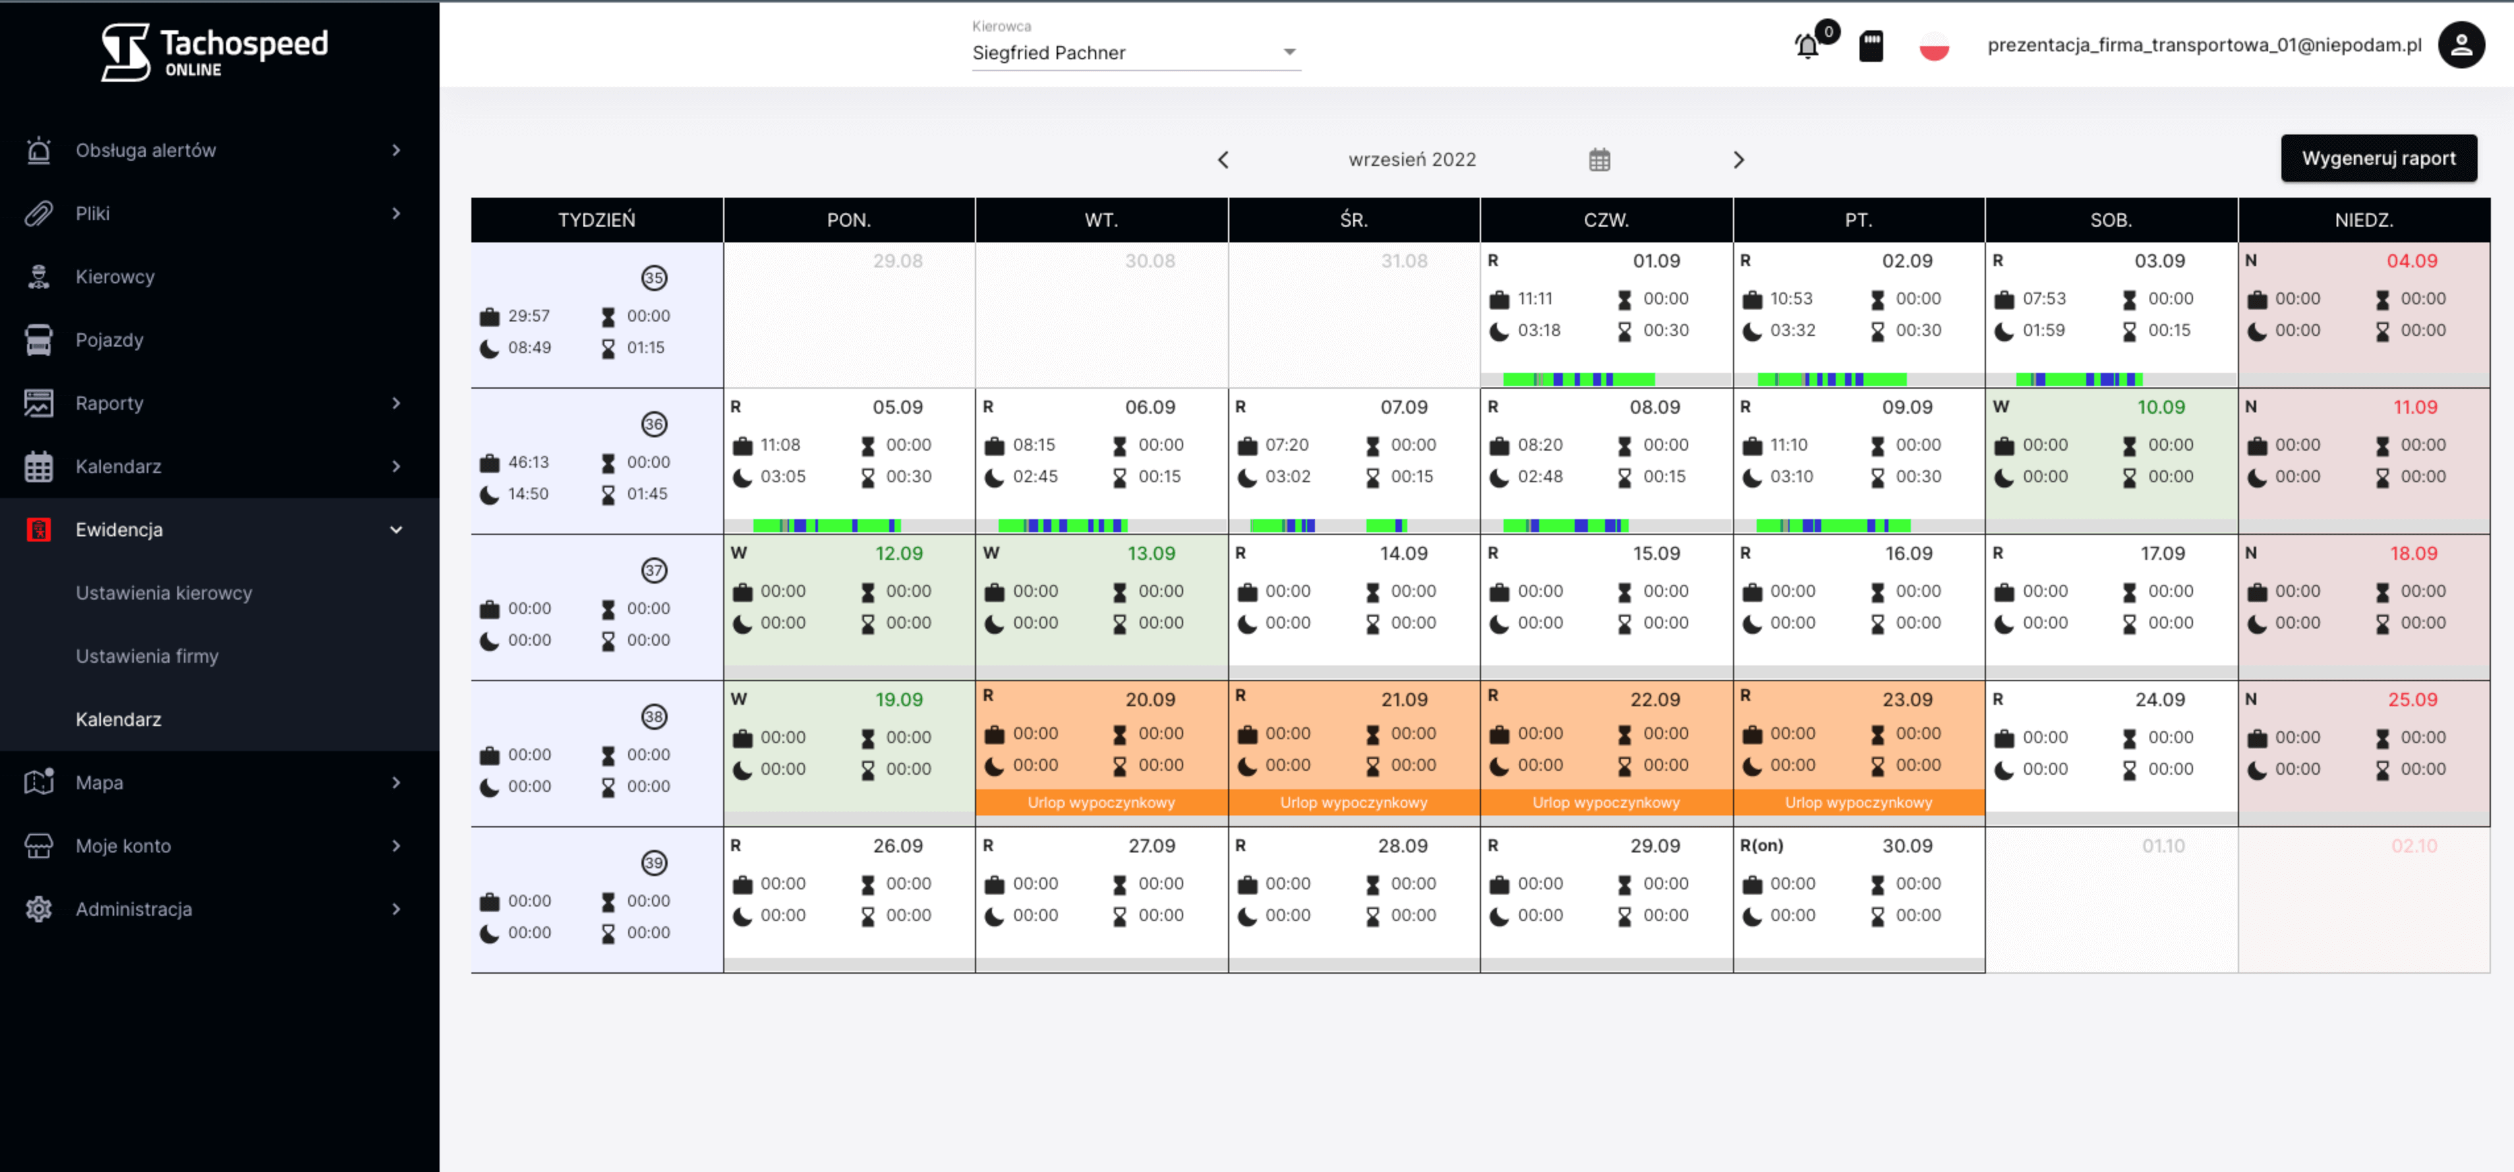Click the Polish flag language icon

click(x=1933, y=46)
